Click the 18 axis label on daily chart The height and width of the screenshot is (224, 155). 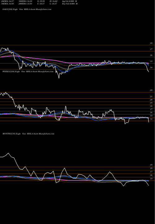coord(151,43)
